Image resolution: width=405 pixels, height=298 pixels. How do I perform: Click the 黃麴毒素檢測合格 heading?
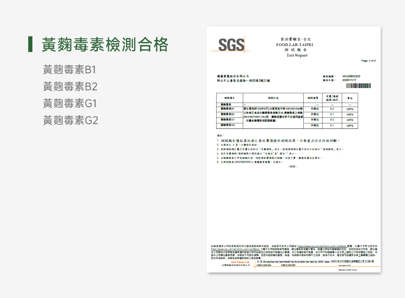105,45
